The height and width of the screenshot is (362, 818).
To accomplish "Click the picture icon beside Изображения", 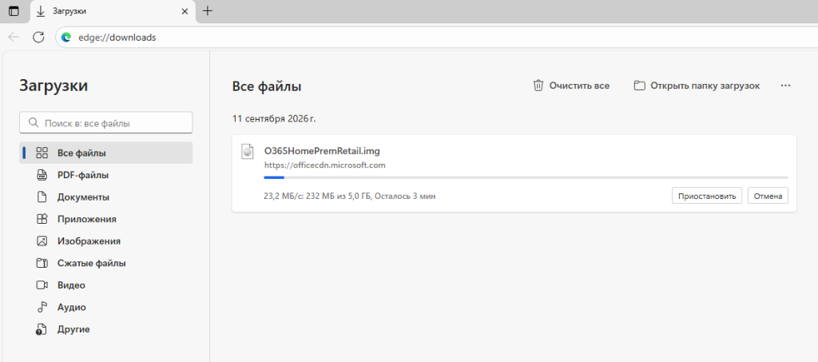I will (x=42, y=241).
